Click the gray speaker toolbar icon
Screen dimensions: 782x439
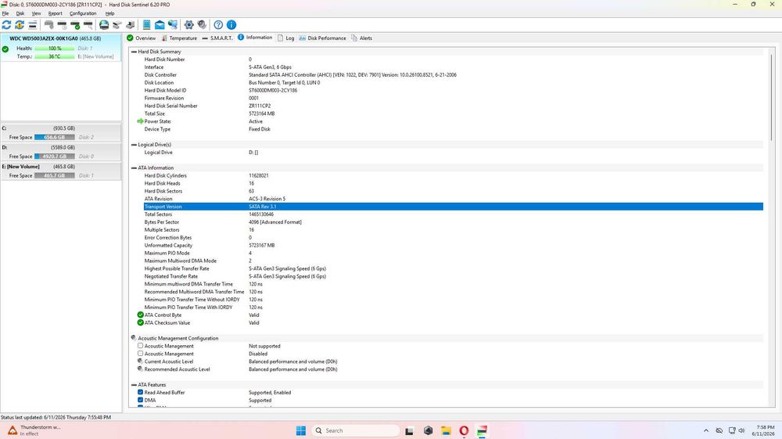pyautogui.click(x=202, y=24)
